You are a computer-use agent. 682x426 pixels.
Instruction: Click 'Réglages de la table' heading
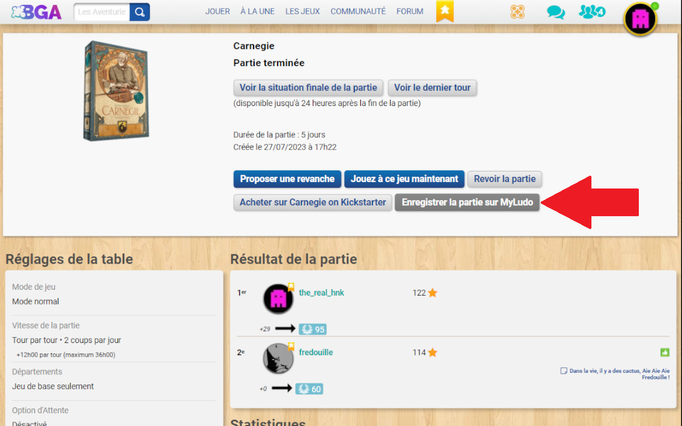point(69,259)
